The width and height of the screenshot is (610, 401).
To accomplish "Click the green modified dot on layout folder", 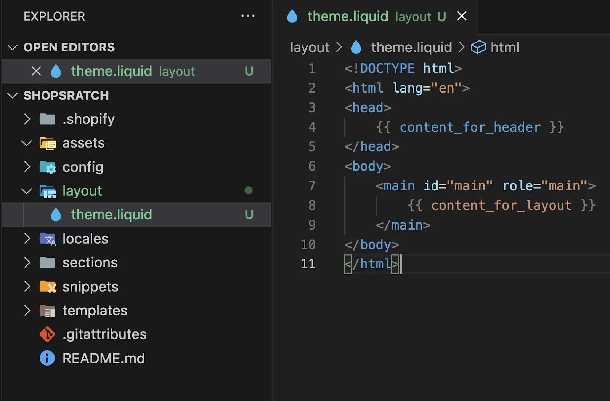I will [x=249, y=190].
